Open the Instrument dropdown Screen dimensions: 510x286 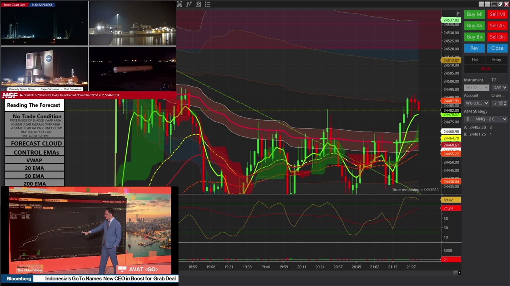tap(477, 87)
